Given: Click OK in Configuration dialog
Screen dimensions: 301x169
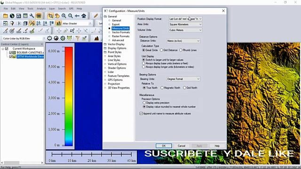Looking at the screenshot, I should tap(164, 146).
